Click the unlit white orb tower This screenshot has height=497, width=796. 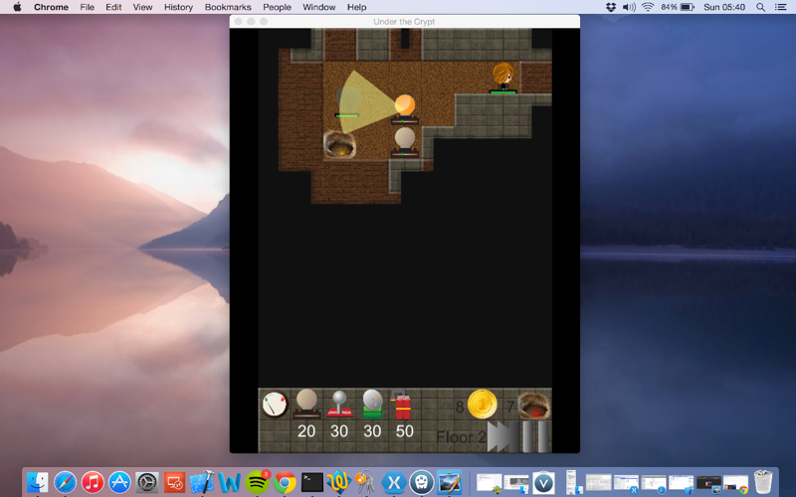click(x=405, y=142)
